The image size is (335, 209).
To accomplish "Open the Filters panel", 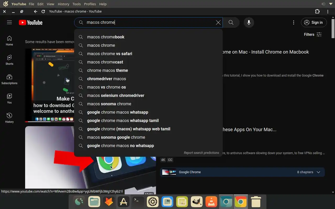I will coord(313,34).
